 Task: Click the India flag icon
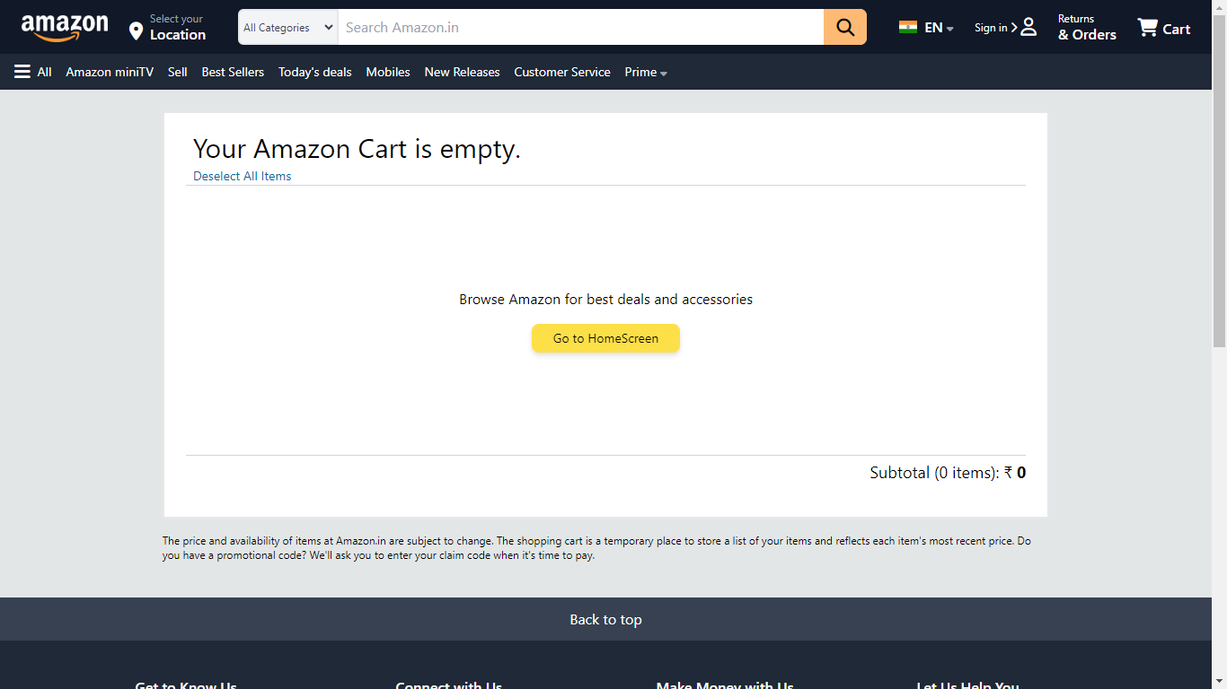pyautogui.click(x=908, y=27)
